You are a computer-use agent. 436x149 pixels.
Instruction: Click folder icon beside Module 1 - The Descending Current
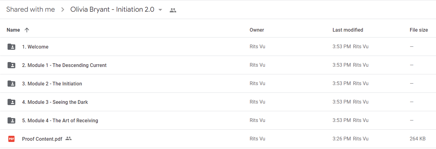(11, 65)
